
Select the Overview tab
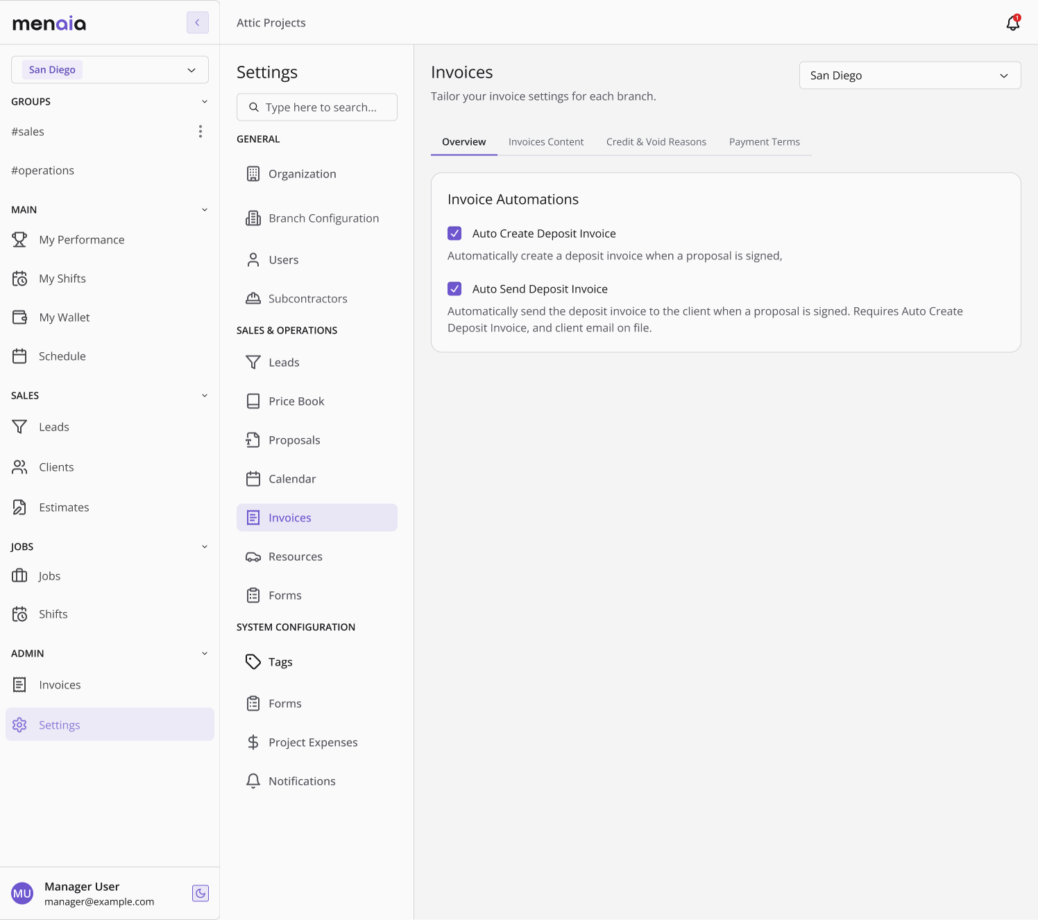(x=463, y=142)
